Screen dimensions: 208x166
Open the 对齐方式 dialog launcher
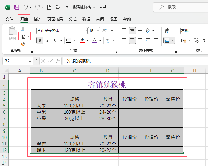[x=175, y=51]
